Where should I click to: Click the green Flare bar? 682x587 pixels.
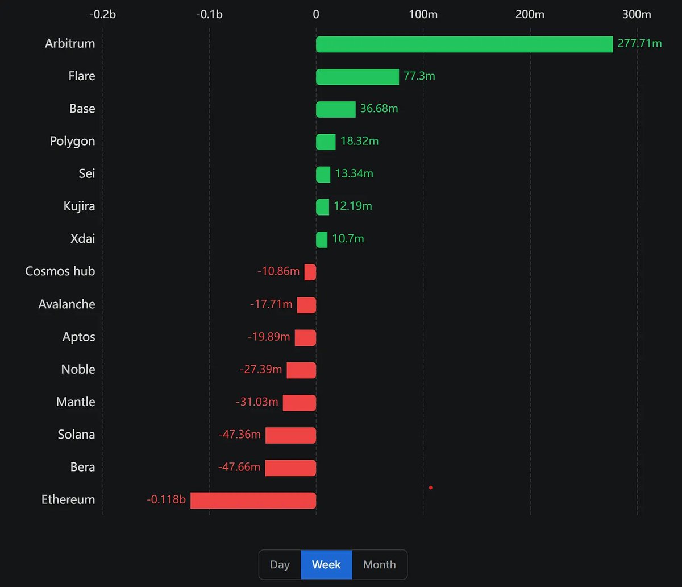coord(357,77)
